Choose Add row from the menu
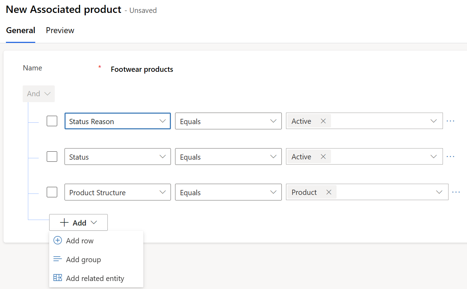Screen dimensions: 467x289 (96, 241)
